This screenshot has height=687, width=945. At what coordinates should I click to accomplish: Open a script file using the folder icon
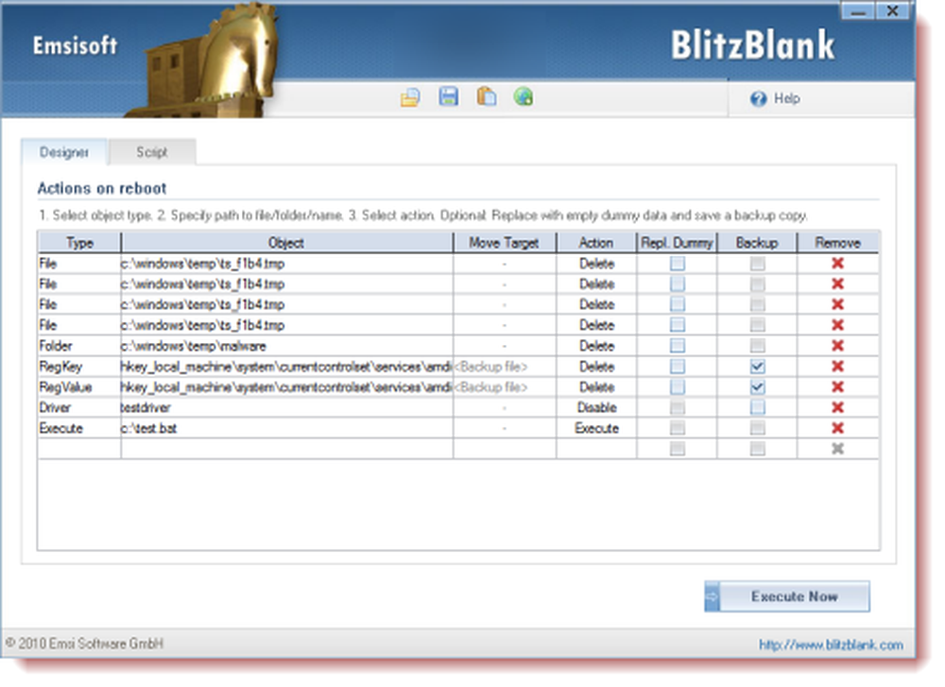click(410, 97)
